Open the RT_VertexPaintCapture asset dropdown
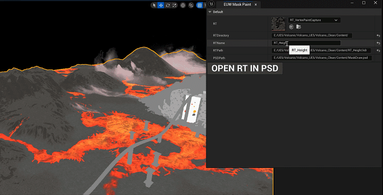 [314, 20]
